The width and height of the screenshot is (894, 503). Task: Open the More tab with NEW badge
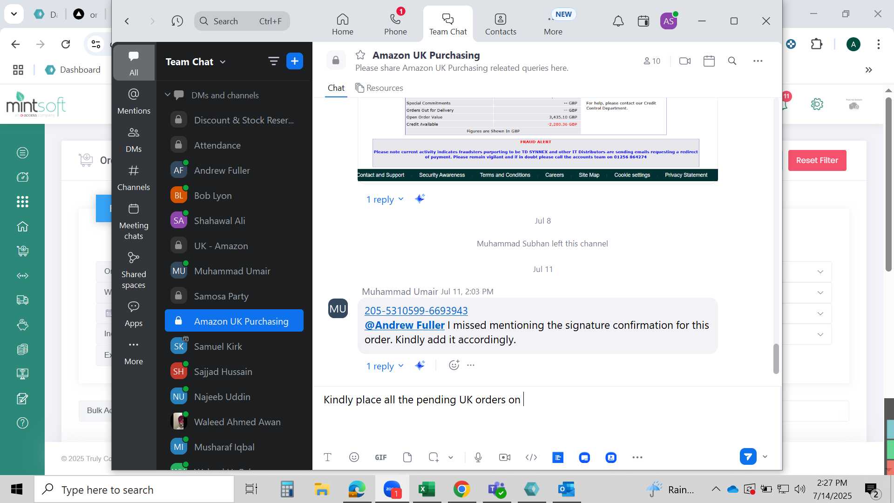(553, 24)
